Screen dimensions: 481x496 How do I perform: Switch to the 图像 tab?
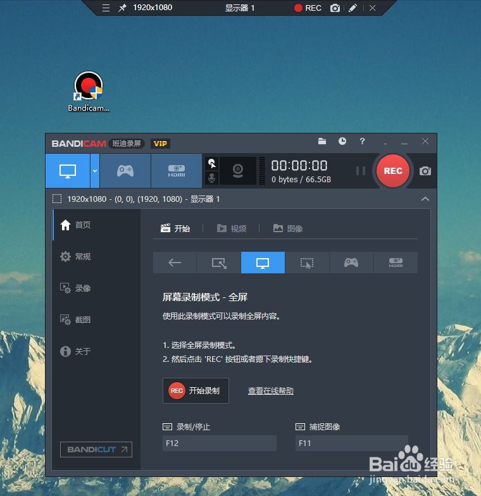(x=288, y=228)
